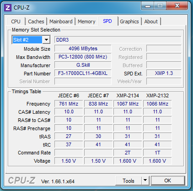The width and height of the screenshot is (193, 191).
Task: Click the Max Bandwidth label
Action: click(x=33, y=57)
